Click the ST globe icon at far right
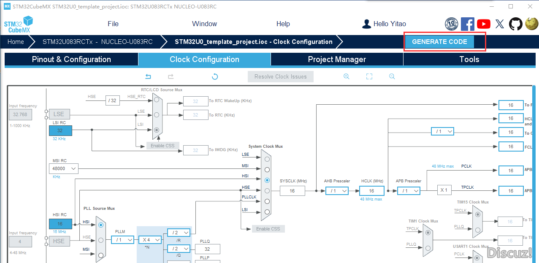This screenshot has height=263, width=539. click(x=531, y=24)
